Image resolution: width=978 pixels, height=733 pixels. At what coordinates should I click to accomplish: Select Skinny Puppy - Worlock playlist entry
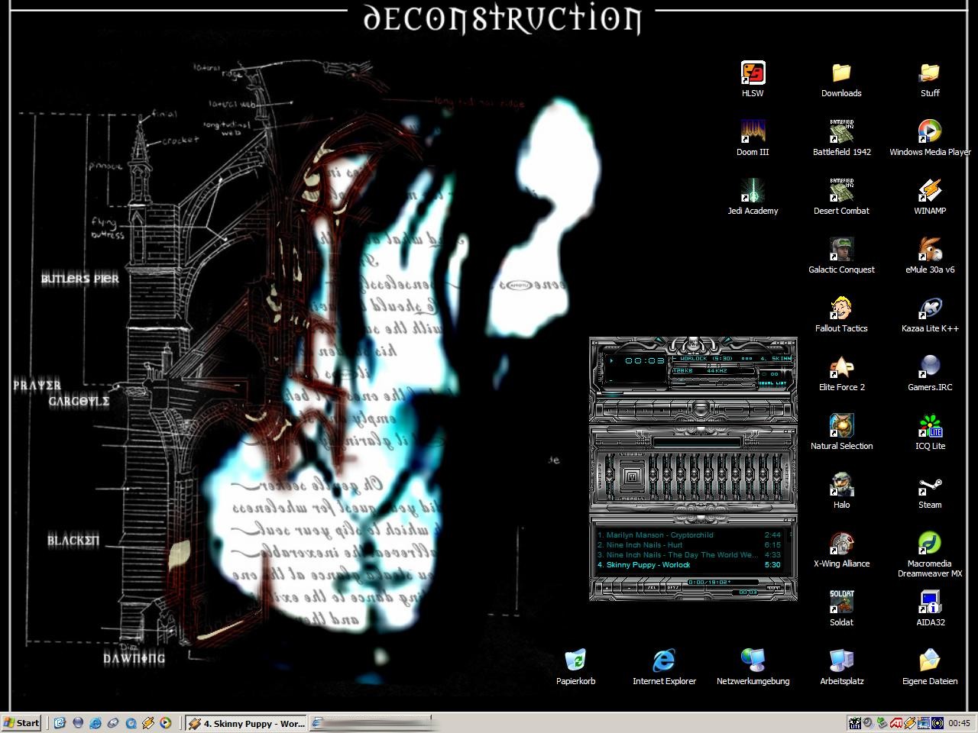[689, 565]
